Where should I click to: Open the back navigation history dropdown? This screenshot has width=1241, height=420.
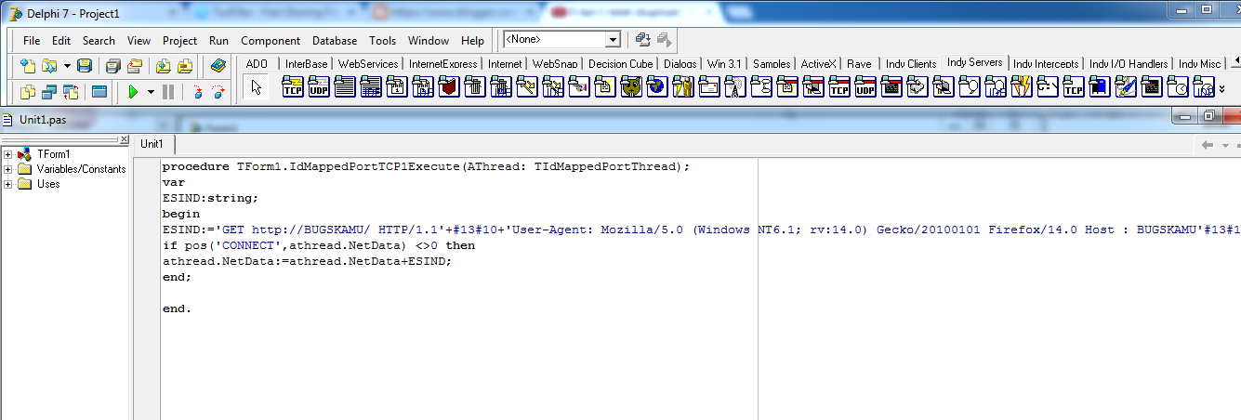[x=1225, y=145]
